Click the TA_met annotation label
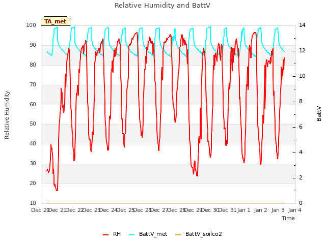Screen dimensions: 326x244 tap(56, 21)
